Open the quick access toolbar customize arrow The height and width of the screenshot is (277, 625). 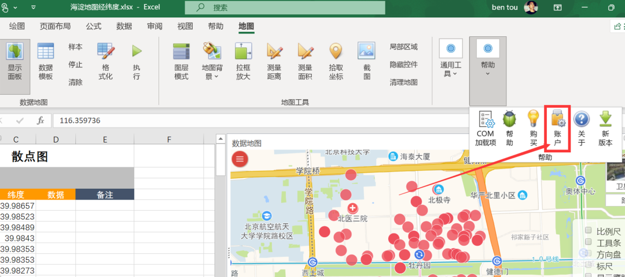tap(34, 7)
